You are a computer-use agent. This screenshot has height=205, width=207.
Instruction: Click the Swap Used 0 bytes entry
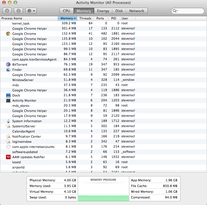[x=53, y=197]
